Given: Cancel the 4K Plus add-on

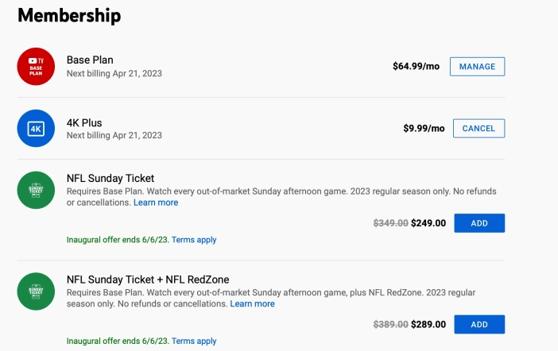Looking at the screenshot, I should (479, 129).
